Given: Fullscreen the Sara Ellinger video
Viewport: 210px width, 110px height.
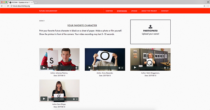Looking at the screenshot, I should pyautogui.click(x=77, y=99).
